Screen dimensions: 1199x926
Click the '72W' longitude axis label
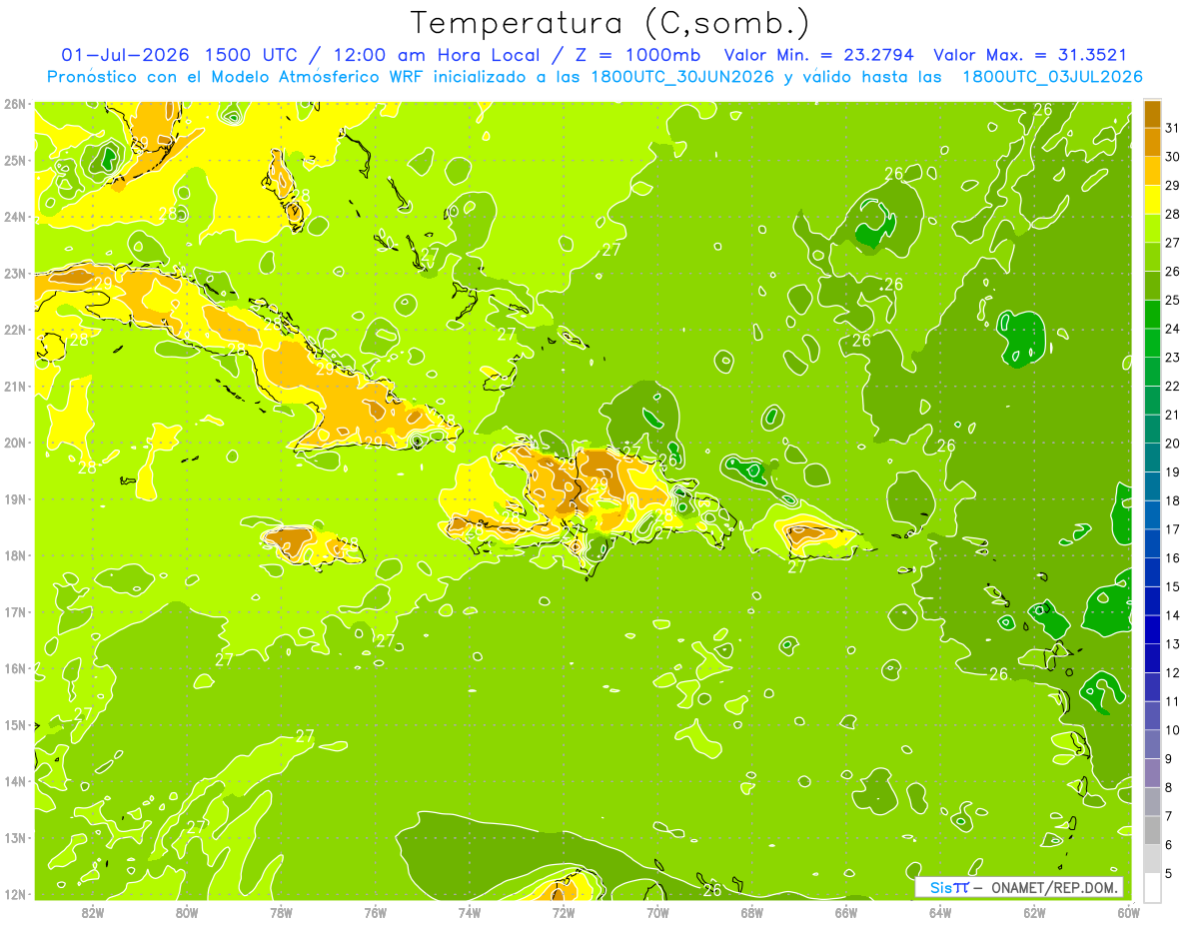click(564, 913)
